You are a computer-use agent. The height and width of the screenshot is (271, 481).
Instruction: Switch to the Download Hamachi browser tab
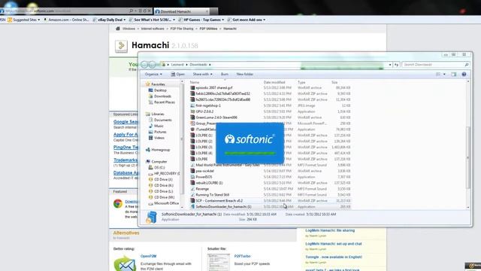181,11
